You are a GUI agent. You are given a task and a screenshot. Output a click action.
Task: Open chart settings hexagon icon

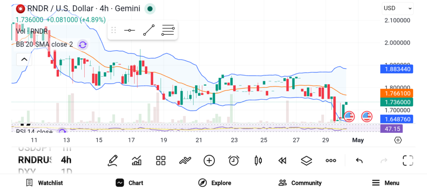pos(398,140)
